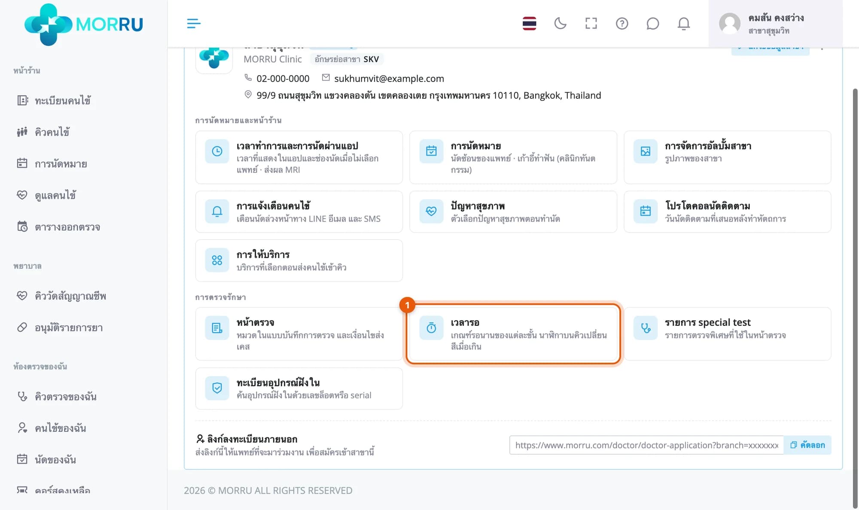Enter fullscreen via the expand icon
The height and width of the screenshot is (510, 859).
tap(591, 24)
